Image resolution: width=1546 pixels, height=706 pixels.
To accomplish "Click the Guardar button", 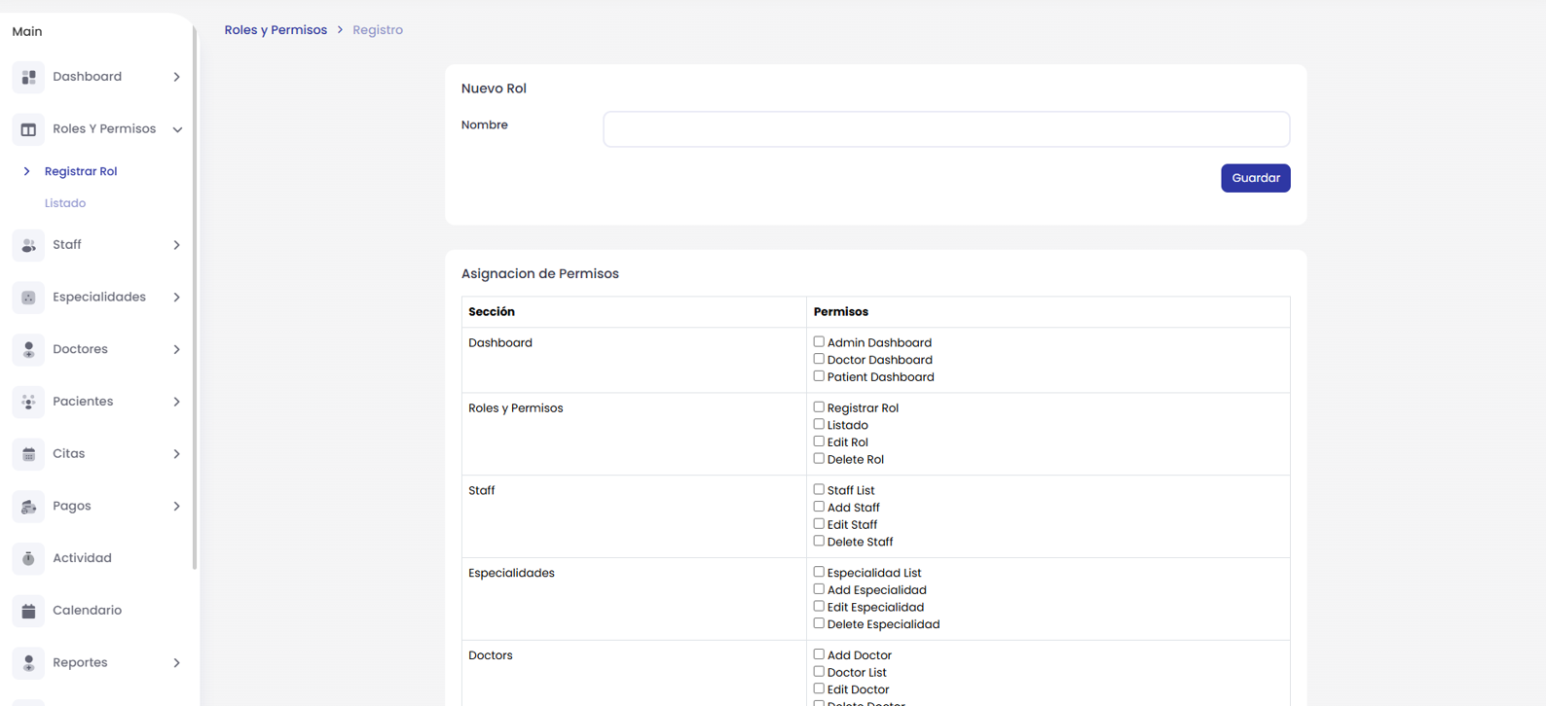I will click(1256, 178).
